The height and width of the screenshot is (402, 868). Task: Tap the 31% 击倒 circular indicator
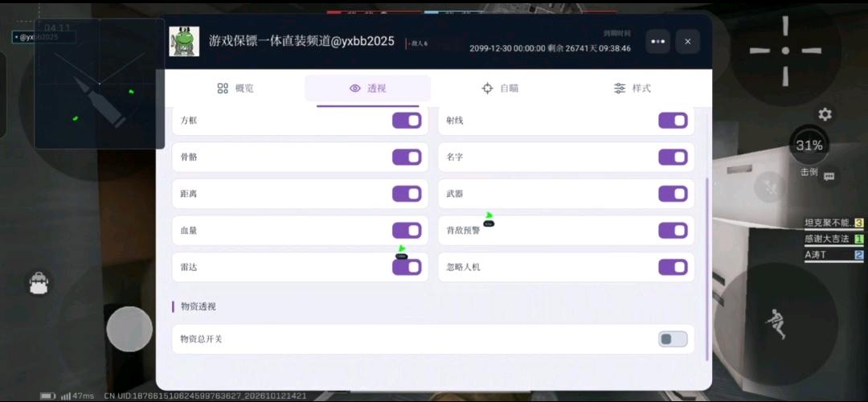(809, 146)
